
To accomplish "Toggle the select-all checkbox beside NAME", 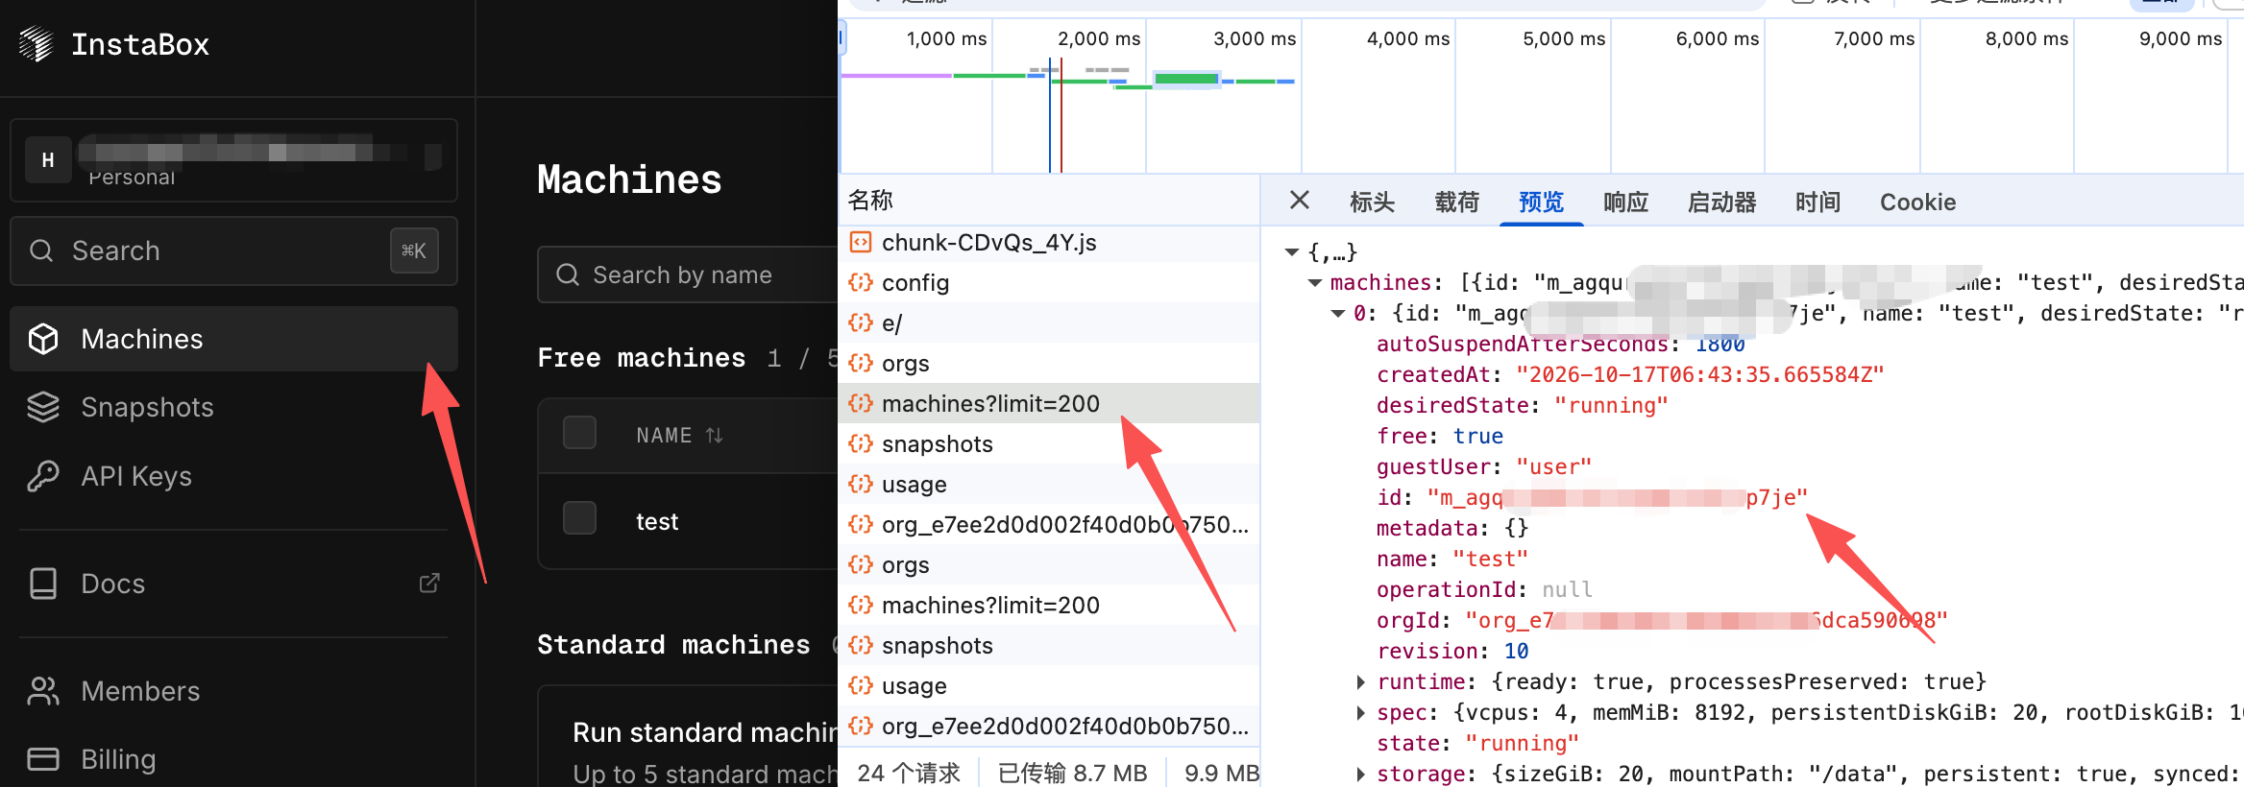I will click(579, 433).
